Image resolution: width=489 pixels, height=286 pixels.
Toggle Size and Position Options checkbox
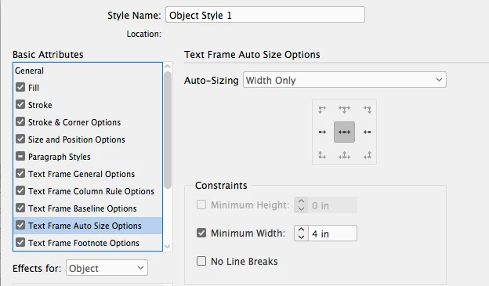[20, 139]
